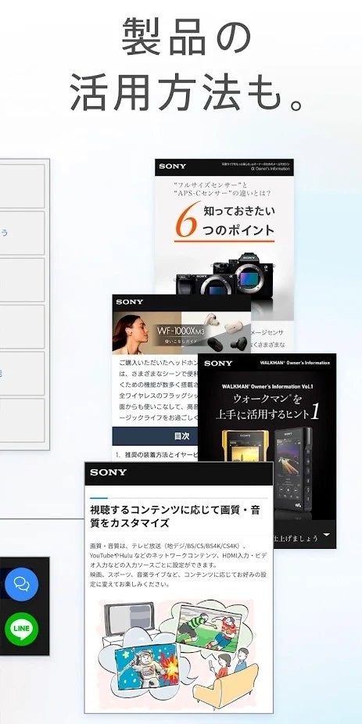The height and width of the screenshot is (724, 362).
Task: Open the green LINE icon
Action: [x=22, y=629]
